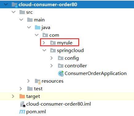The width and height of the screenshot is (134, 116).
Task: Click the ConsumerOrderApplication Spring Boot class icon
Action: click(61, 73)
